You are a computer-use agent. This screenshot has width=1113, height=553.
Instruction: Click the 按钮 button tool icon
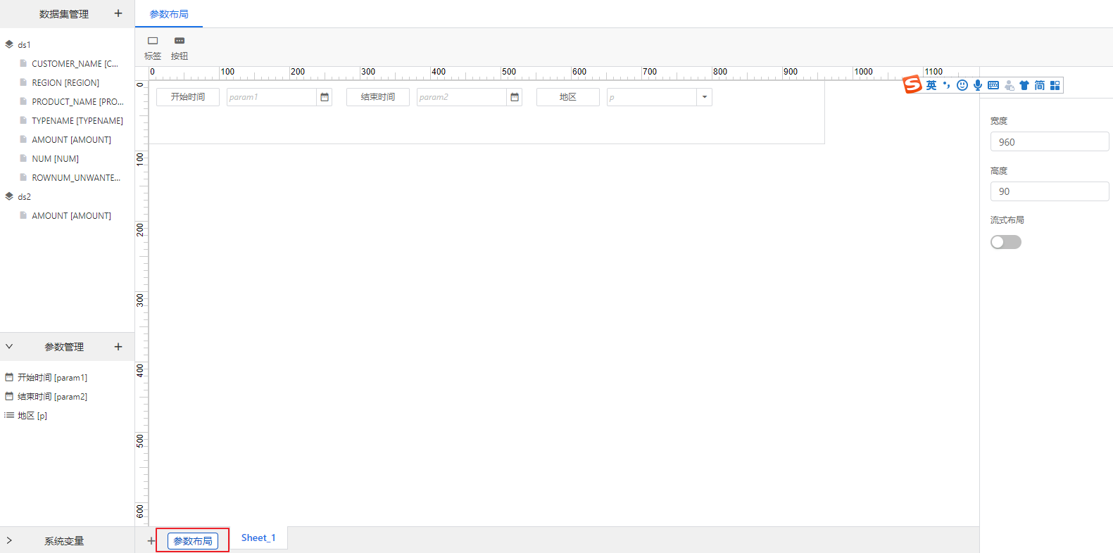point(180,42)
